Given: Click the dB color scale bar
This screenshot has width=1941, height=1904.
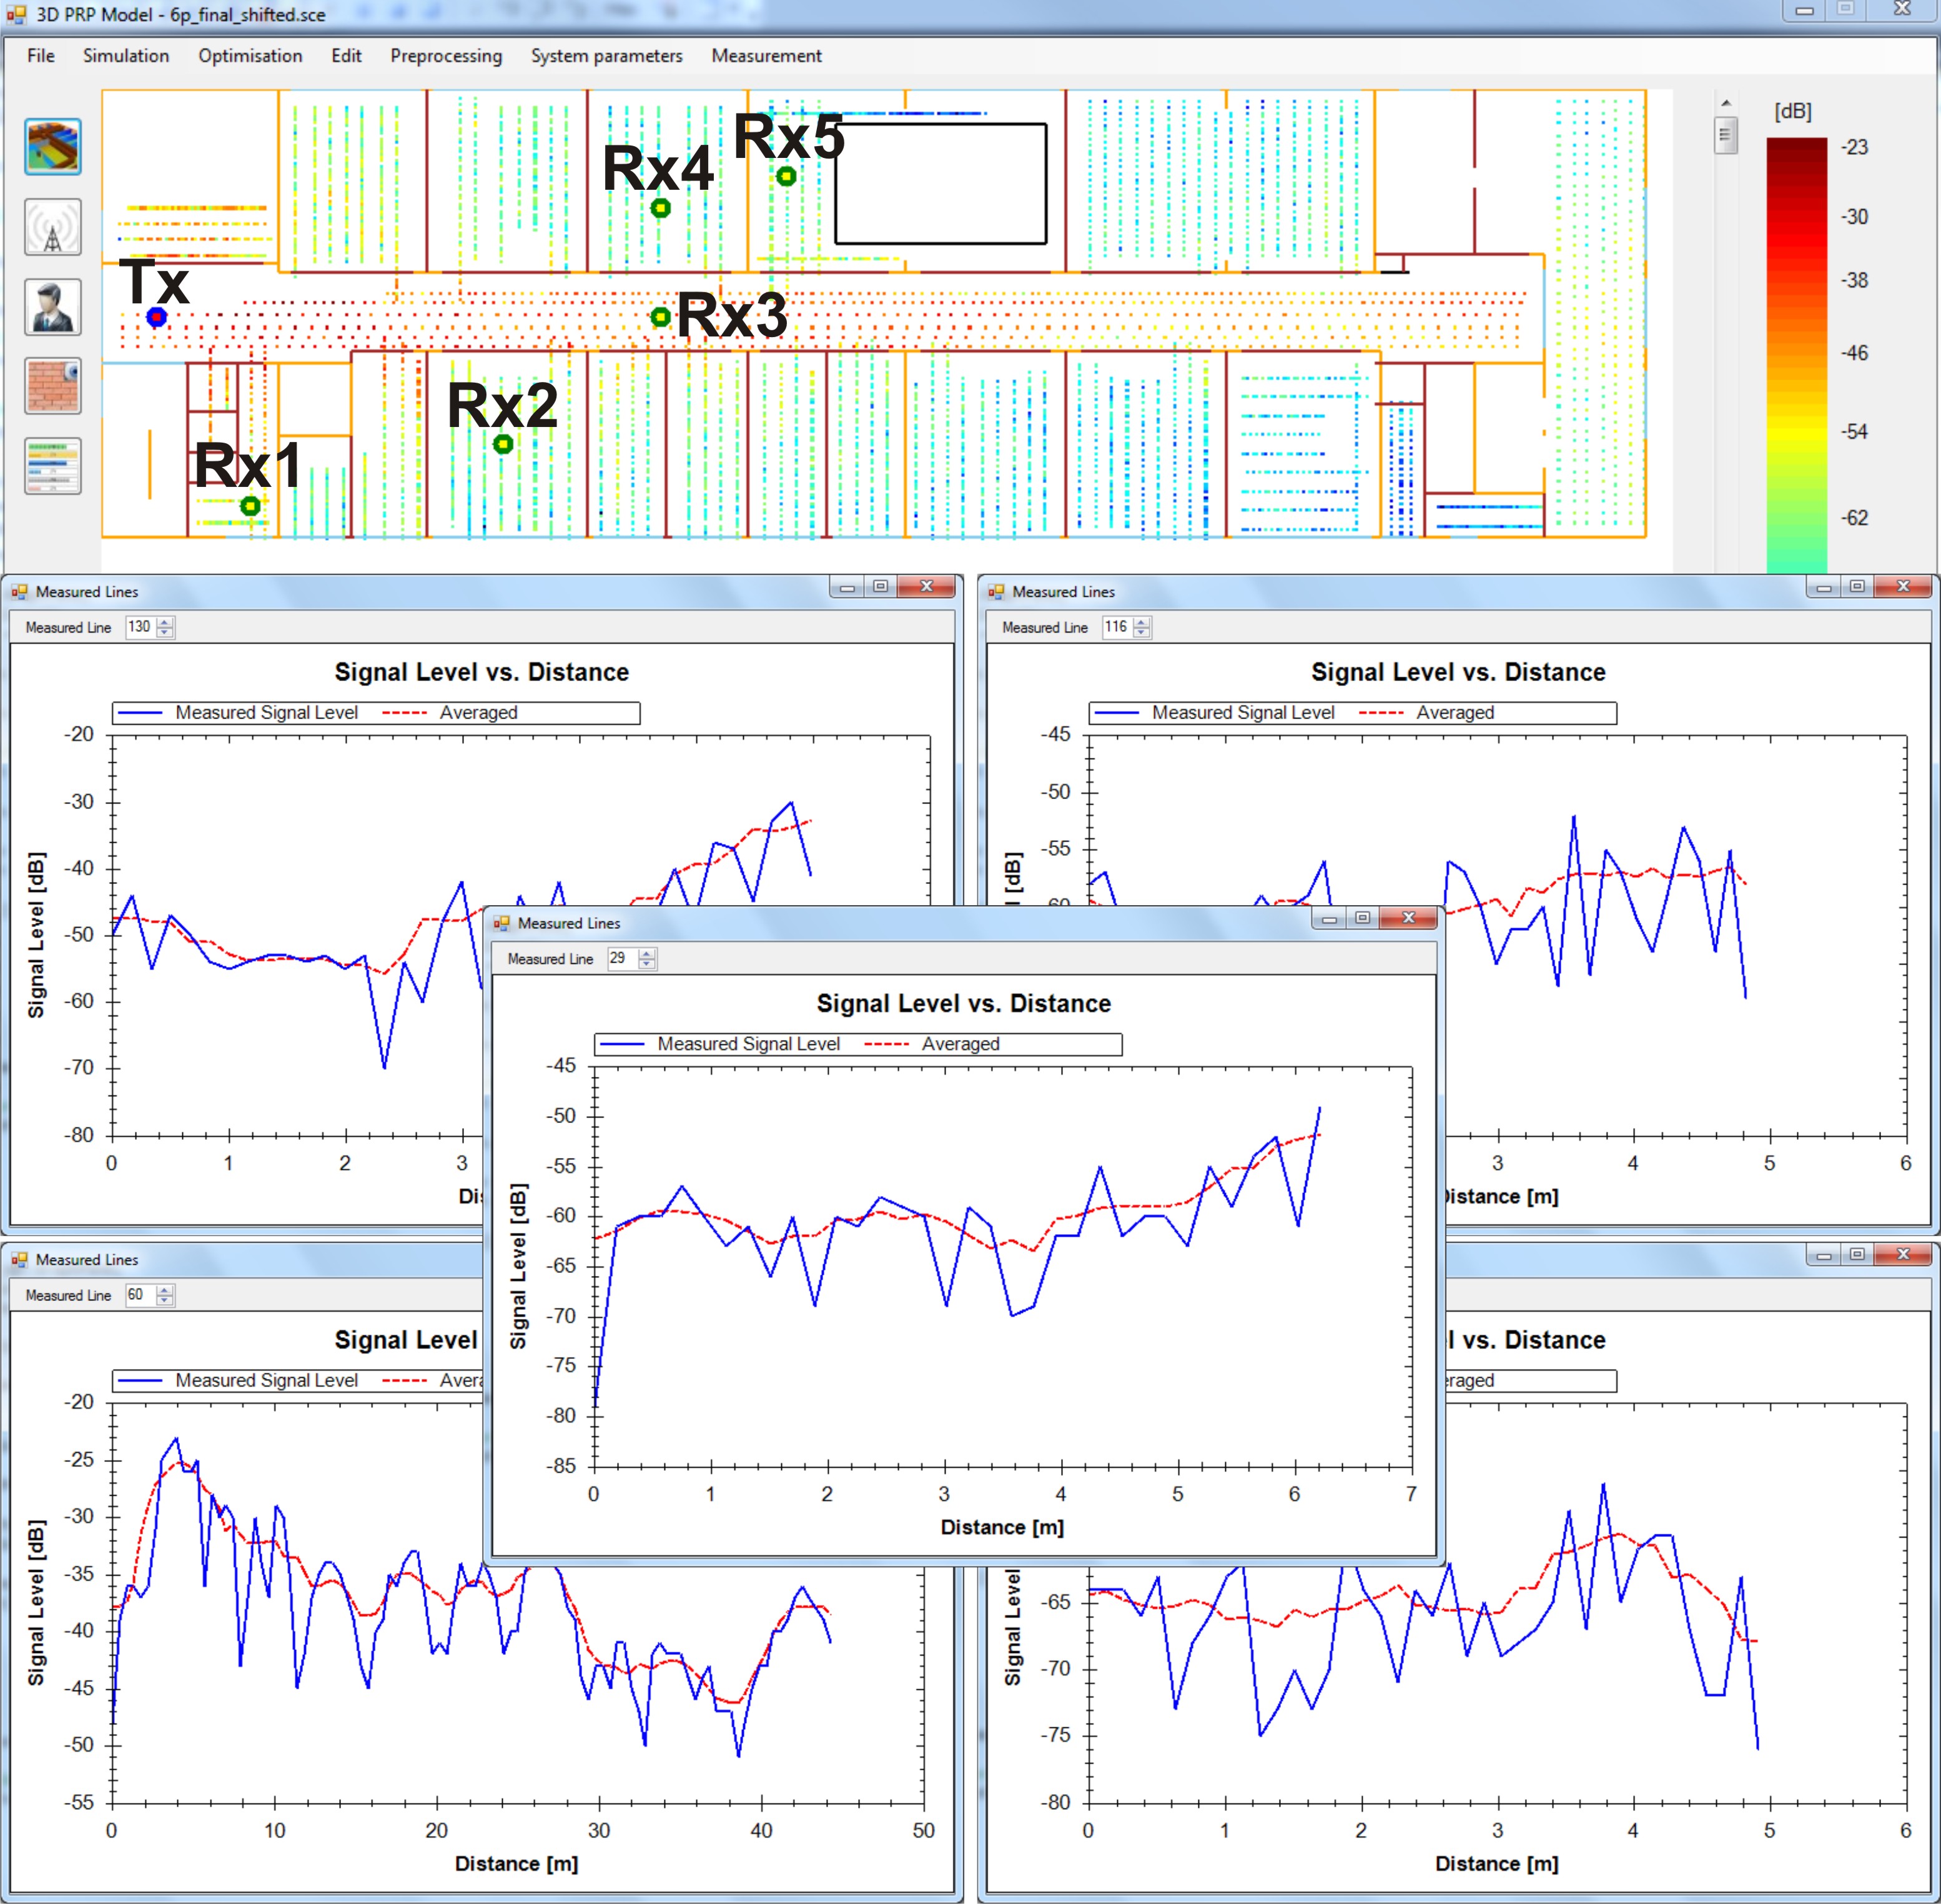Looking at the screenshot, I should pyautogui.click(x=1797, y=355).
